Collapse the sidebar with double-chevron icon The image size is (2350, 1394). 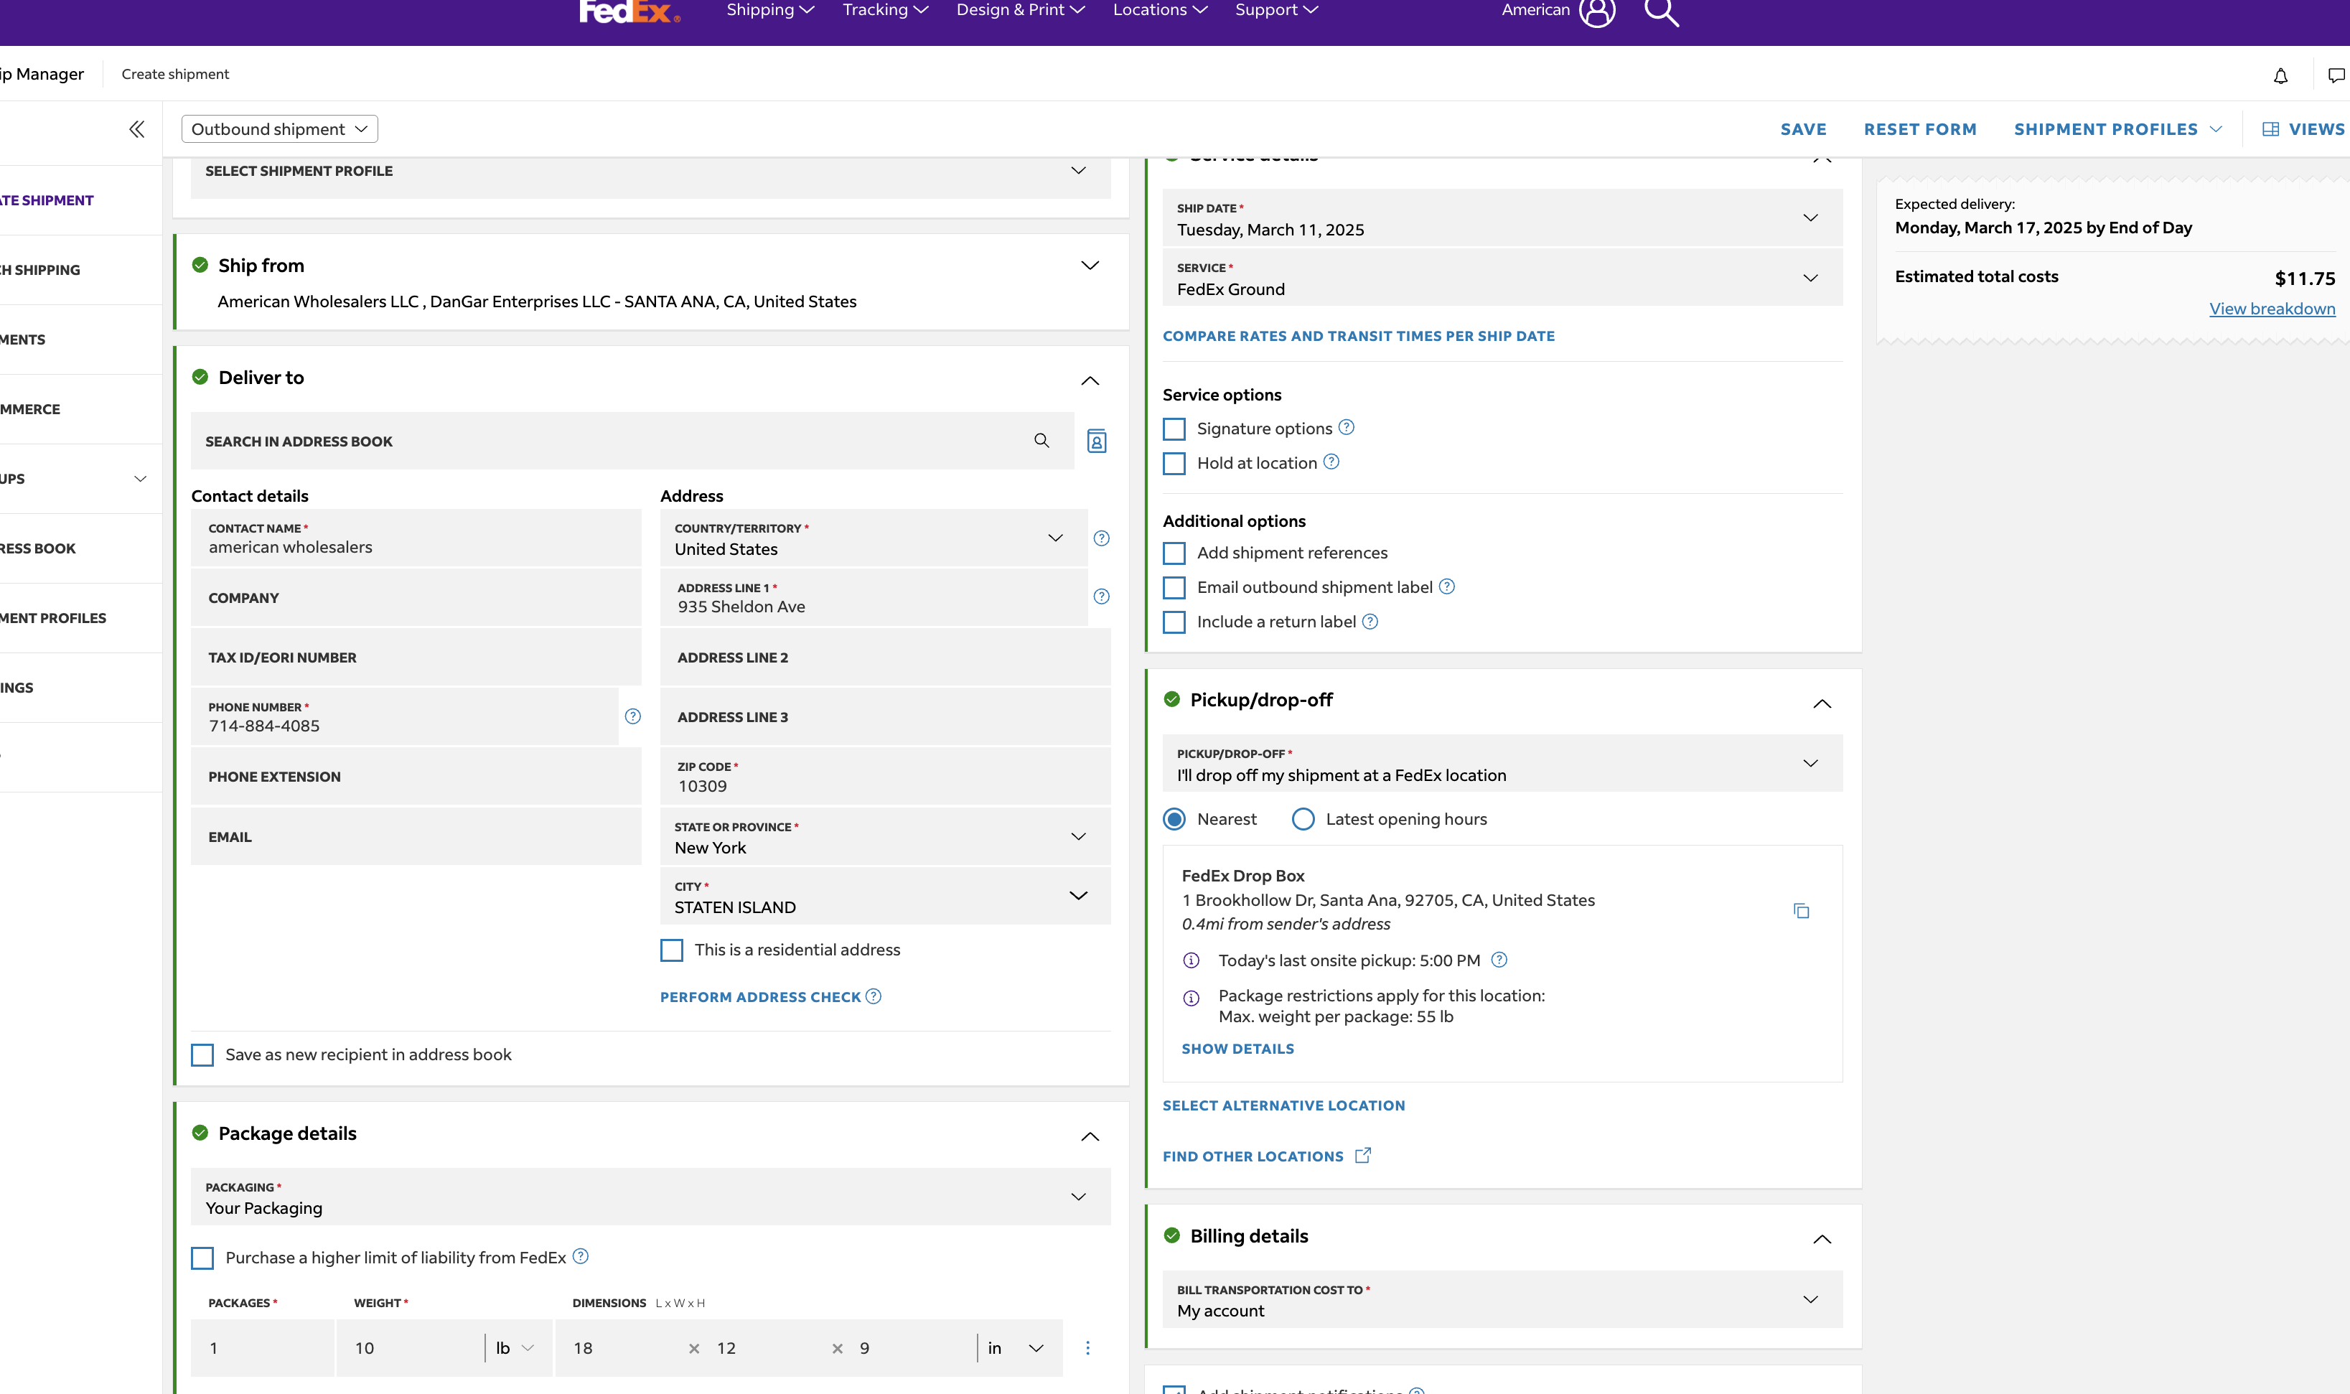click(x=137, y=130)
